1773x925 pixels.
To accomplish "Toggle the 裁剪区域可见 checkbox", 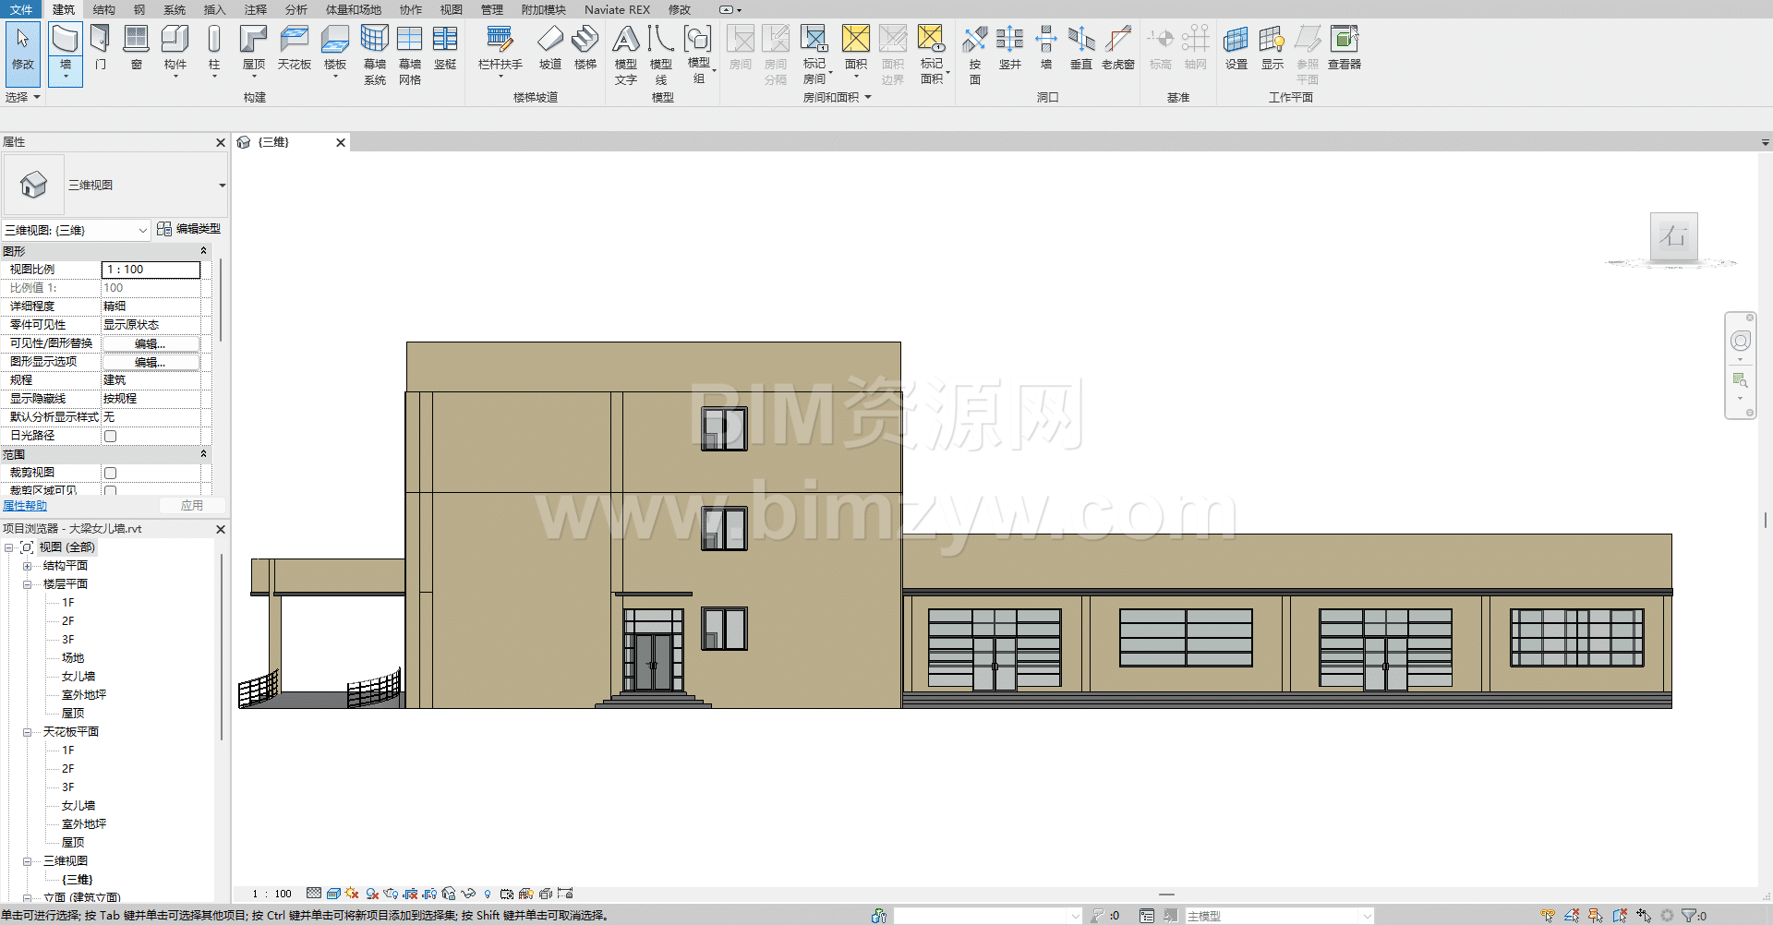I will point(111,490).
